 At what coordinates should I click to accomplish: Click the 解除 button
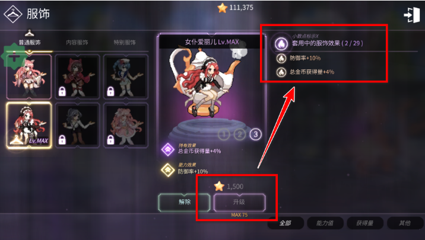point(185,202)
